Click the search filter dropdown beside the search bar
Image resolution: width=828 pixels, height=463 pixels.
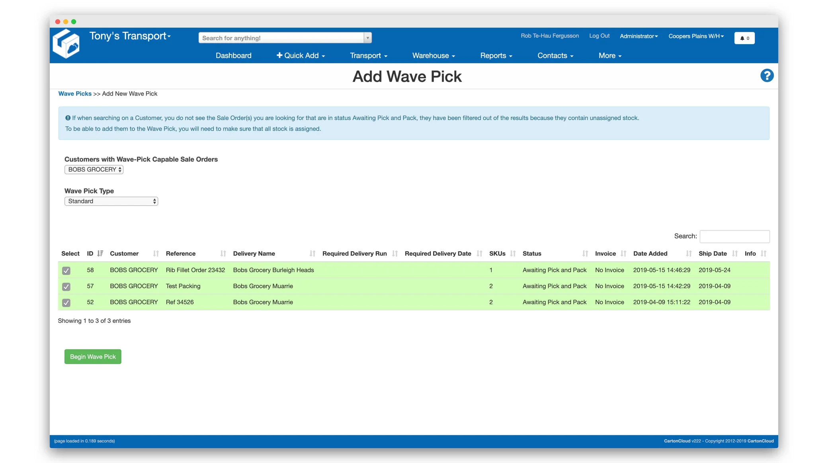pyautogui.click(x=367, y=37)
